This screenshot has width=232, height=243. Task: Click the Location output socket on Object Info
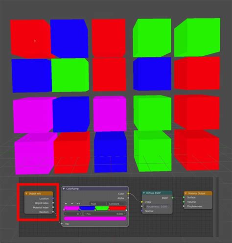pos(53,198)
